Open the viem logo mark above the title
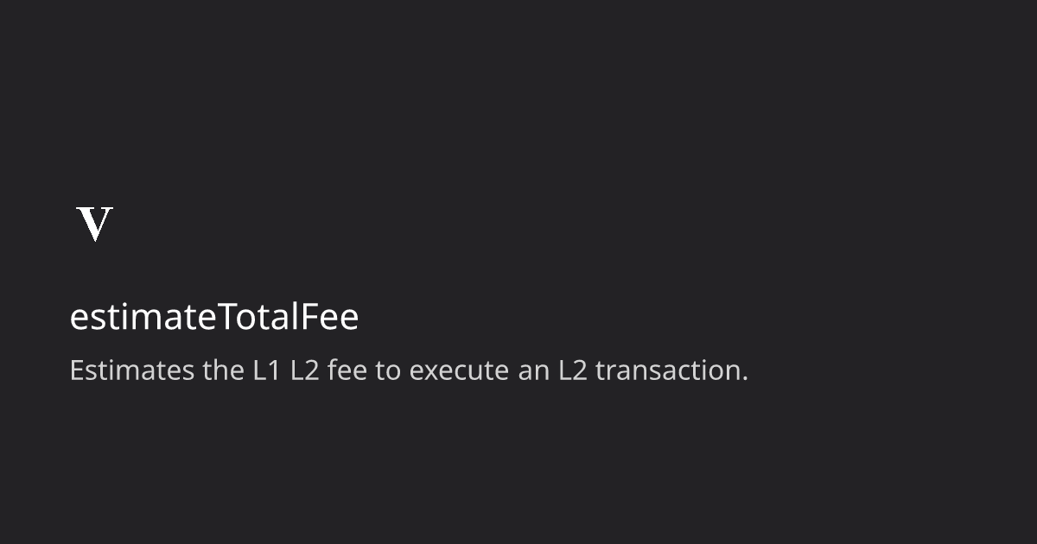 point(95,225)
